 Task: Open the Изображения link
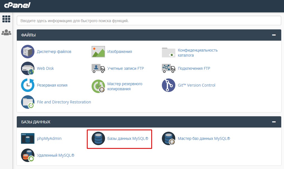(x=120, y=52)
